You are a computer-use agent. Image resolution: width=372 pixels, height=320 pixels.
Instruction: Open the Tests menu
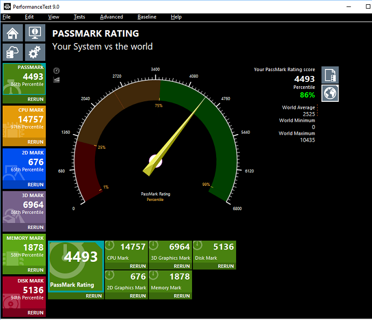(79, 17)
